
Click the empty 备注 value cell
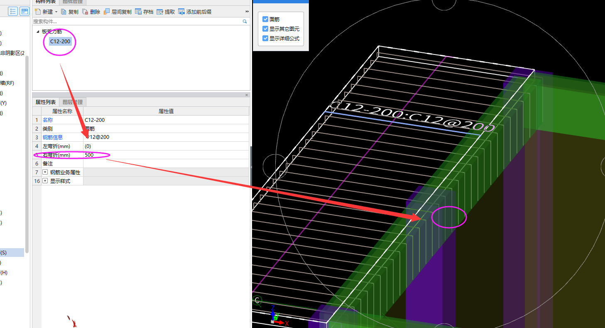point(166,163)
